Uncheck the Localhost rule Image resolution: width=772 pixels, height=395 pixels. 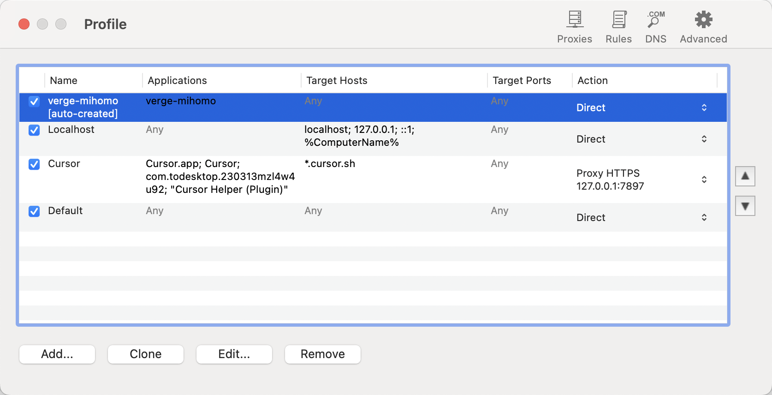(x=34, y=130)
